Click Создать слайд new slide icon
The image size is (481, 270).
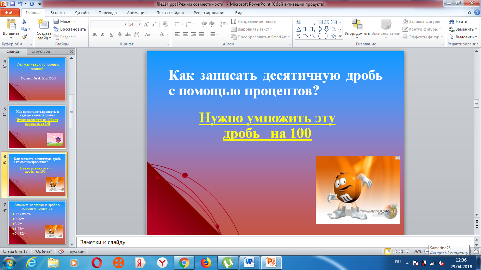click(44, 24)
